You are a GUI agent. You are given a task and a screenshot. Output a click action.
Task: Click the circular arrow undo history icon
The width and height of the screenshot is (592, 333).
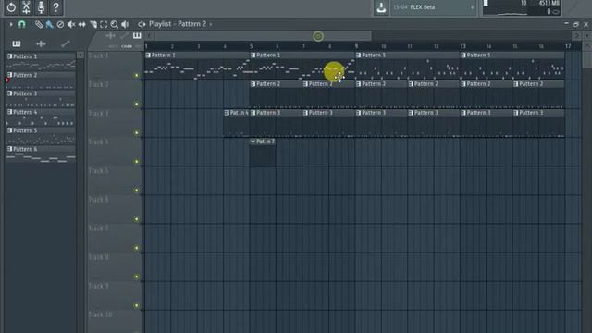(11, 7)
